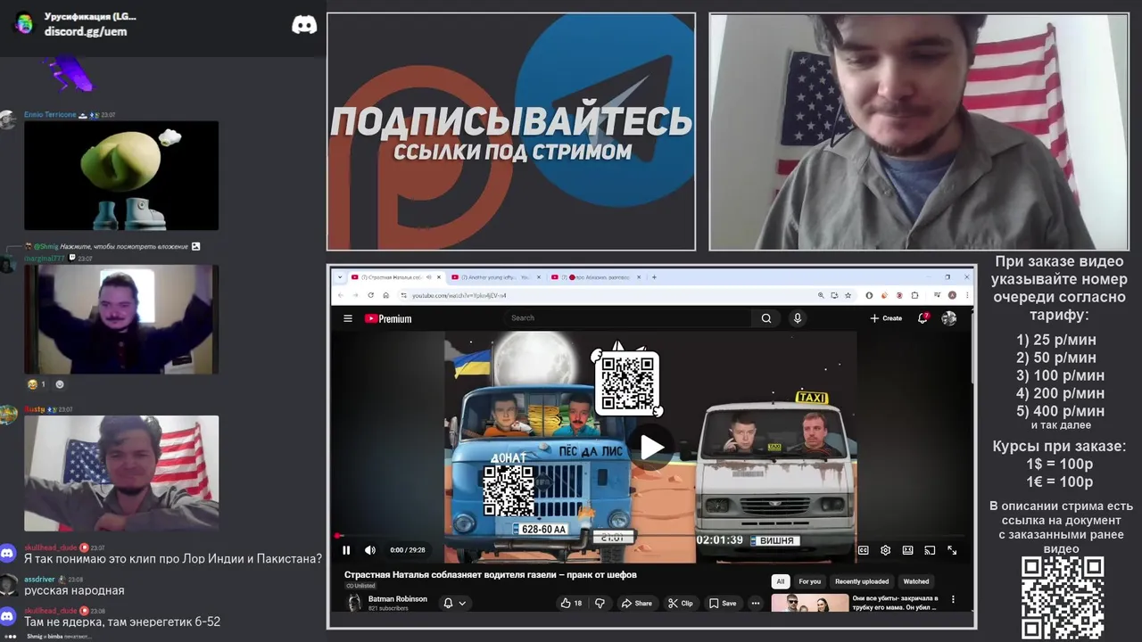Toggle closed captions on the video

(863, 550)
